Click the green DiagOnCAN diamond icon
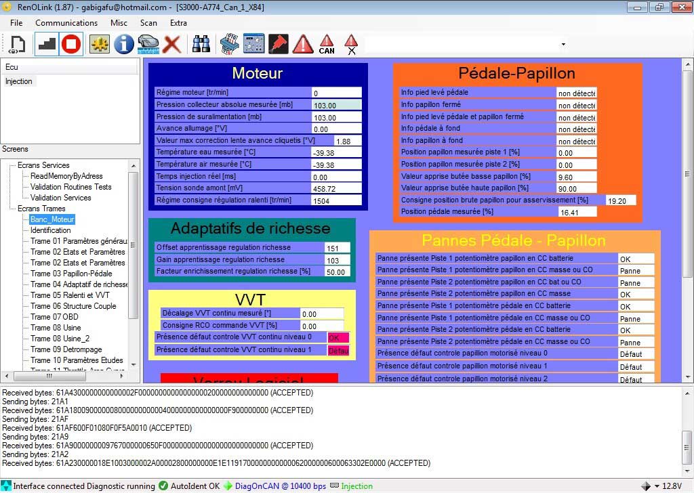The height and width of the screenshot is (493, 694). click(228, 486)
